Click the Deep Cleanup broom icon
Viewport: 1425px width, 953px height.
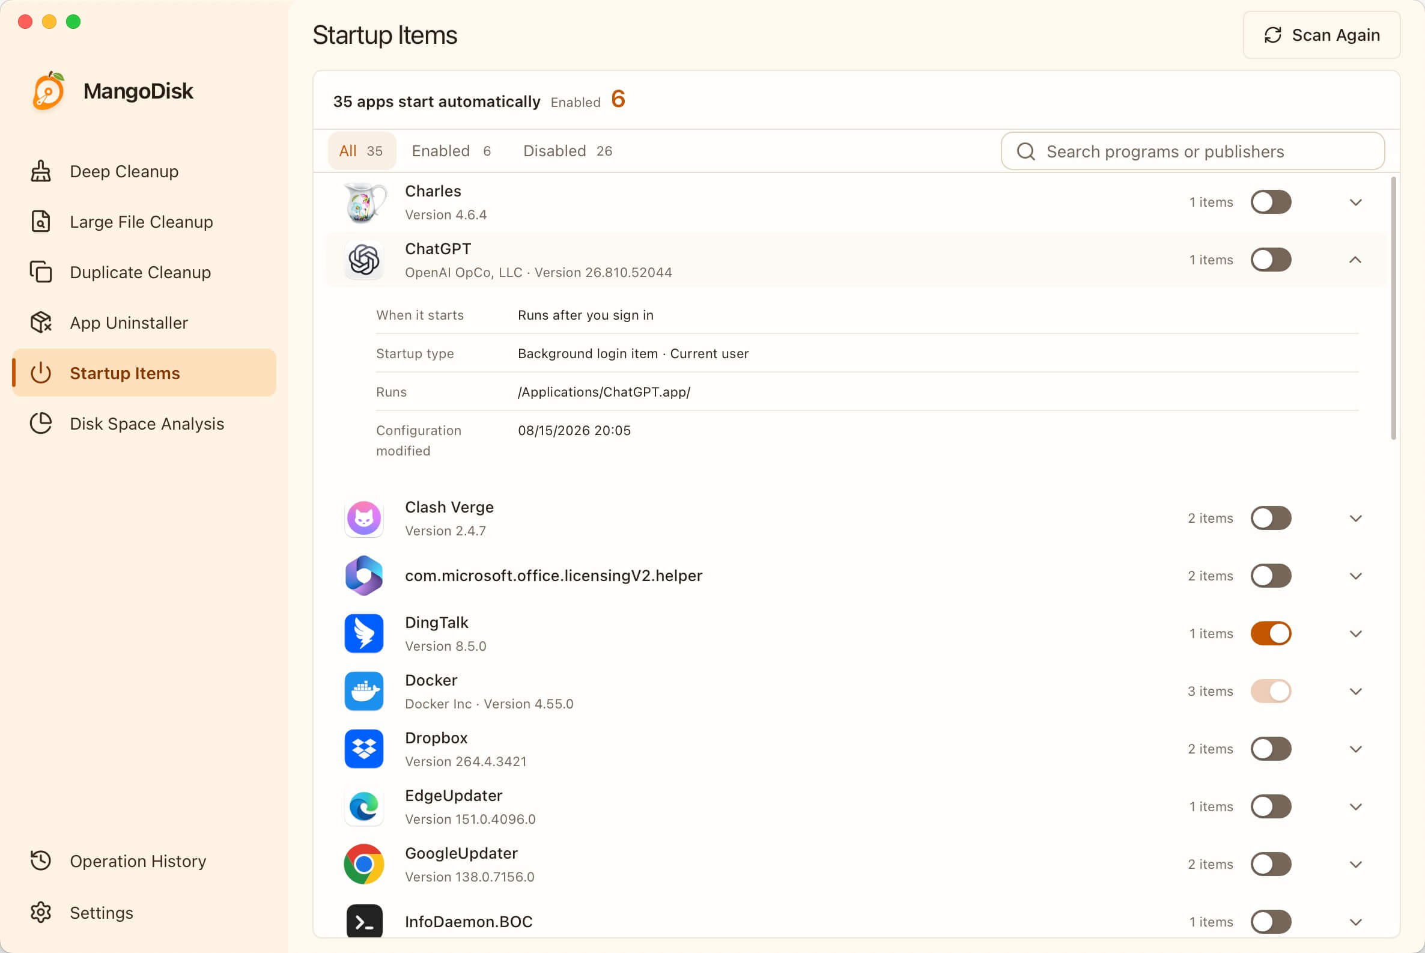pyautogui.click(x=41, y=171)
